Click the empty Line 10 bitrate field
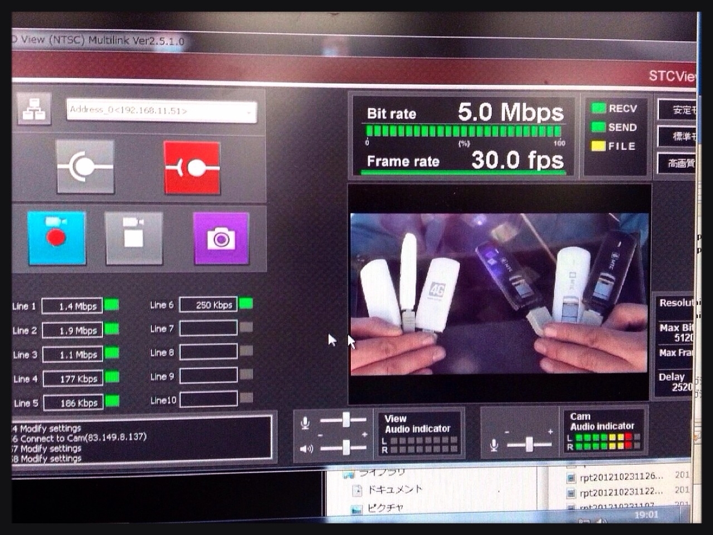Viewport: 713px width, 535px height. (208, 399)
